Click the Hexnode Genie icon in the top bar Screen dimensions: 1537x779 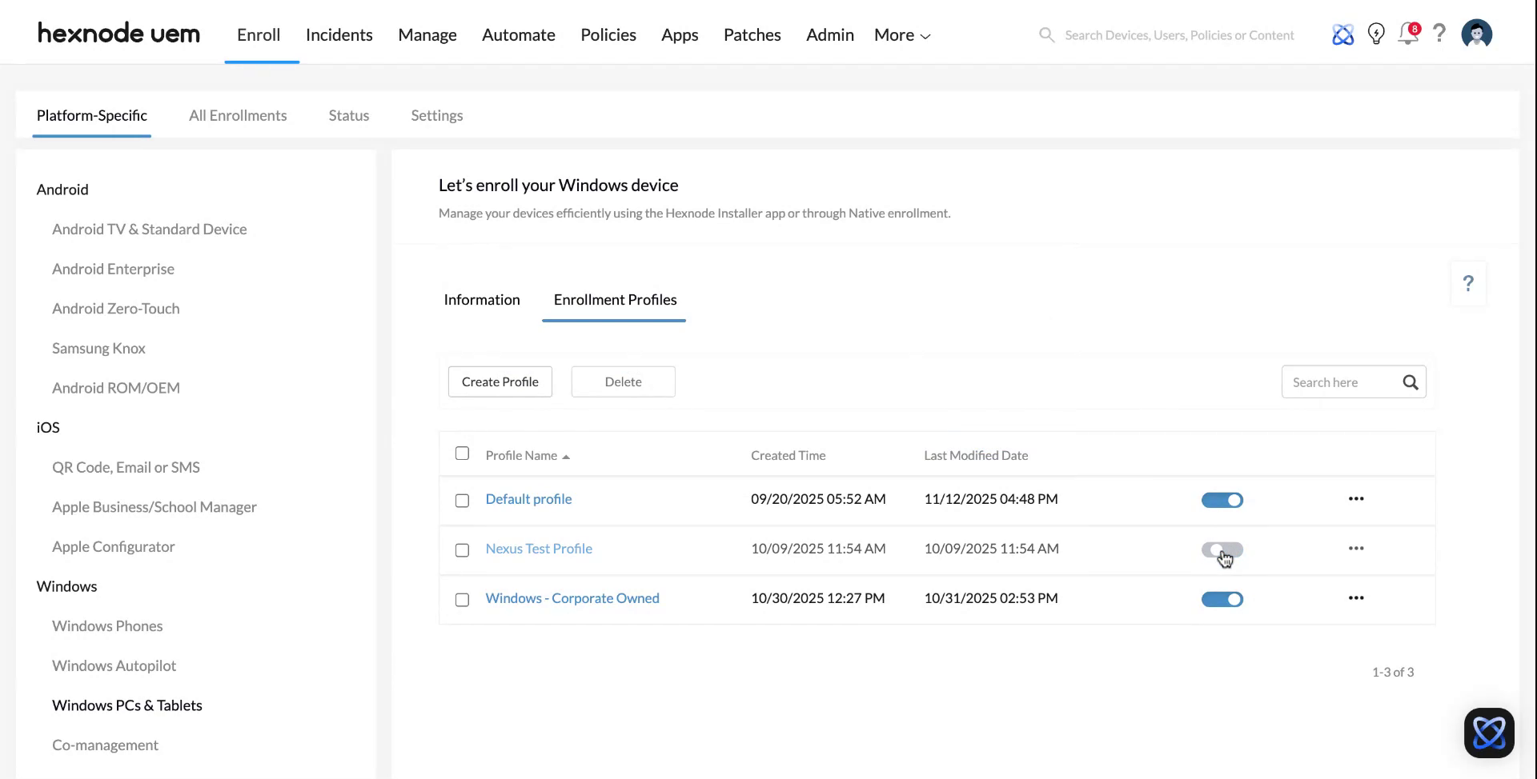click(1343, 34)
